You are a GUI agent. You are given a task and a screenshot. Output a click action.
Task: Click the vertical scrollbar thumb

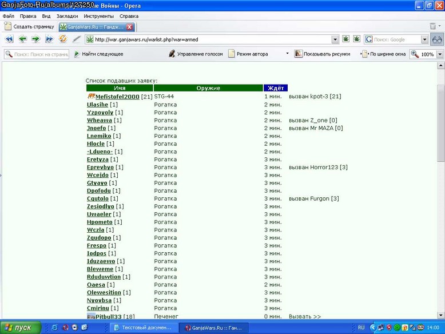click(440, 122)
